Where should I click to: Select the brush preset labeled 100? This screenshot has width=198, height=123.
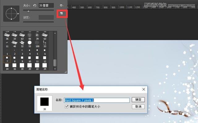(x=37, y=44)
